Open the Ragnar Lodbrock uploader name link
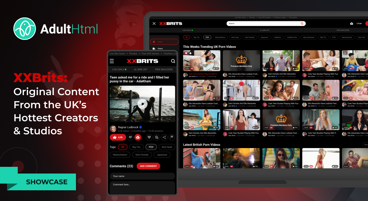The width and height of the screenshot is (368, 201). [x=128, y=127]
